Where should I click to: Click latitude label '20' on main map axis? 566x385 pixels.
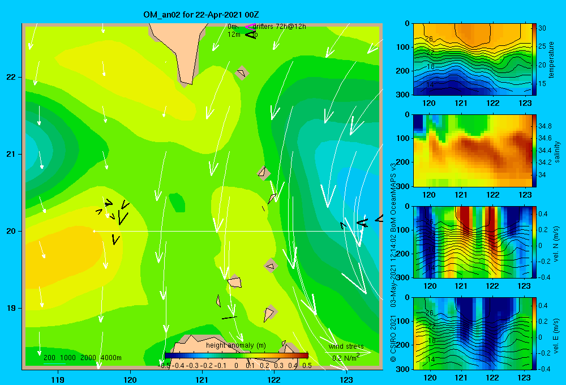point(11,231)
